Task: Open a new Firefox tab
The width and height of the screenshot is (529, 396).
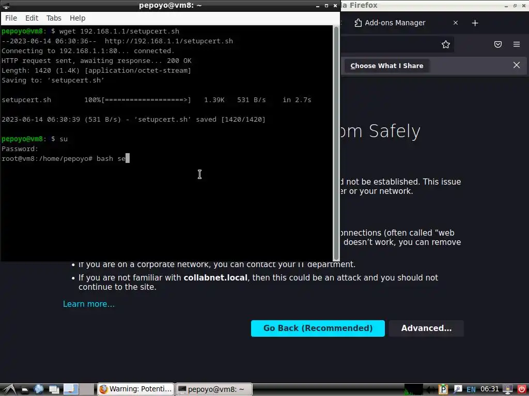Action: click(475, 23)
